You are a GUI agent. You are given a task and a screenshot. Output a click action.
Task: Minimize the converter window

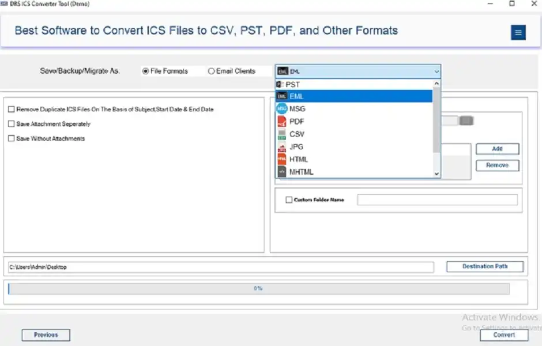tap(490, 3)
